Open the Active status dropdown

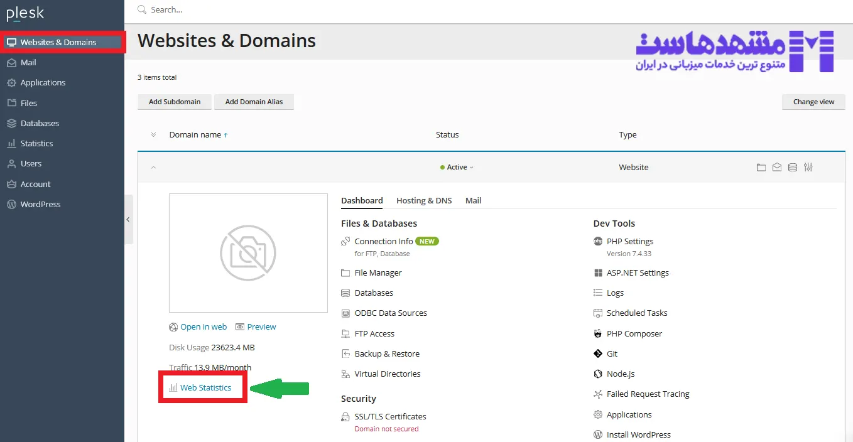[x=457, y=168]
